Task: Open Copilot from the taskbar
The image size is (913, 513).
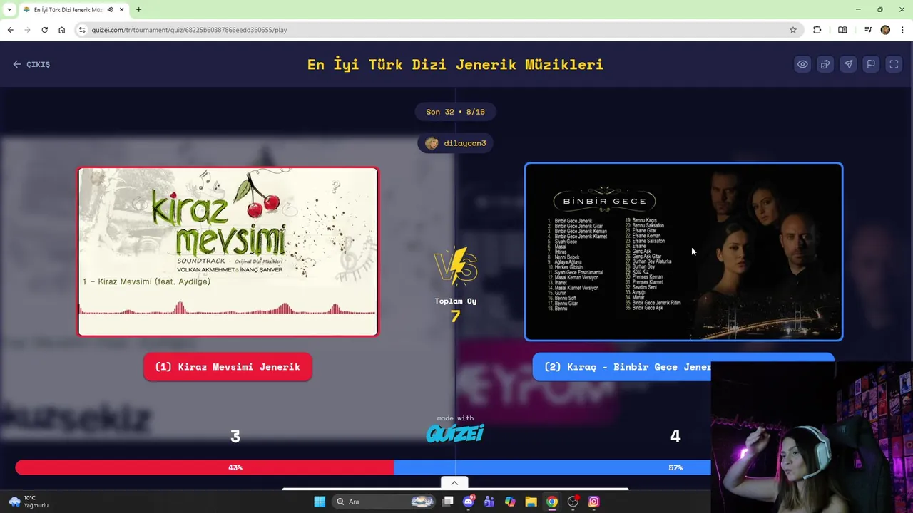Action: 510,502
